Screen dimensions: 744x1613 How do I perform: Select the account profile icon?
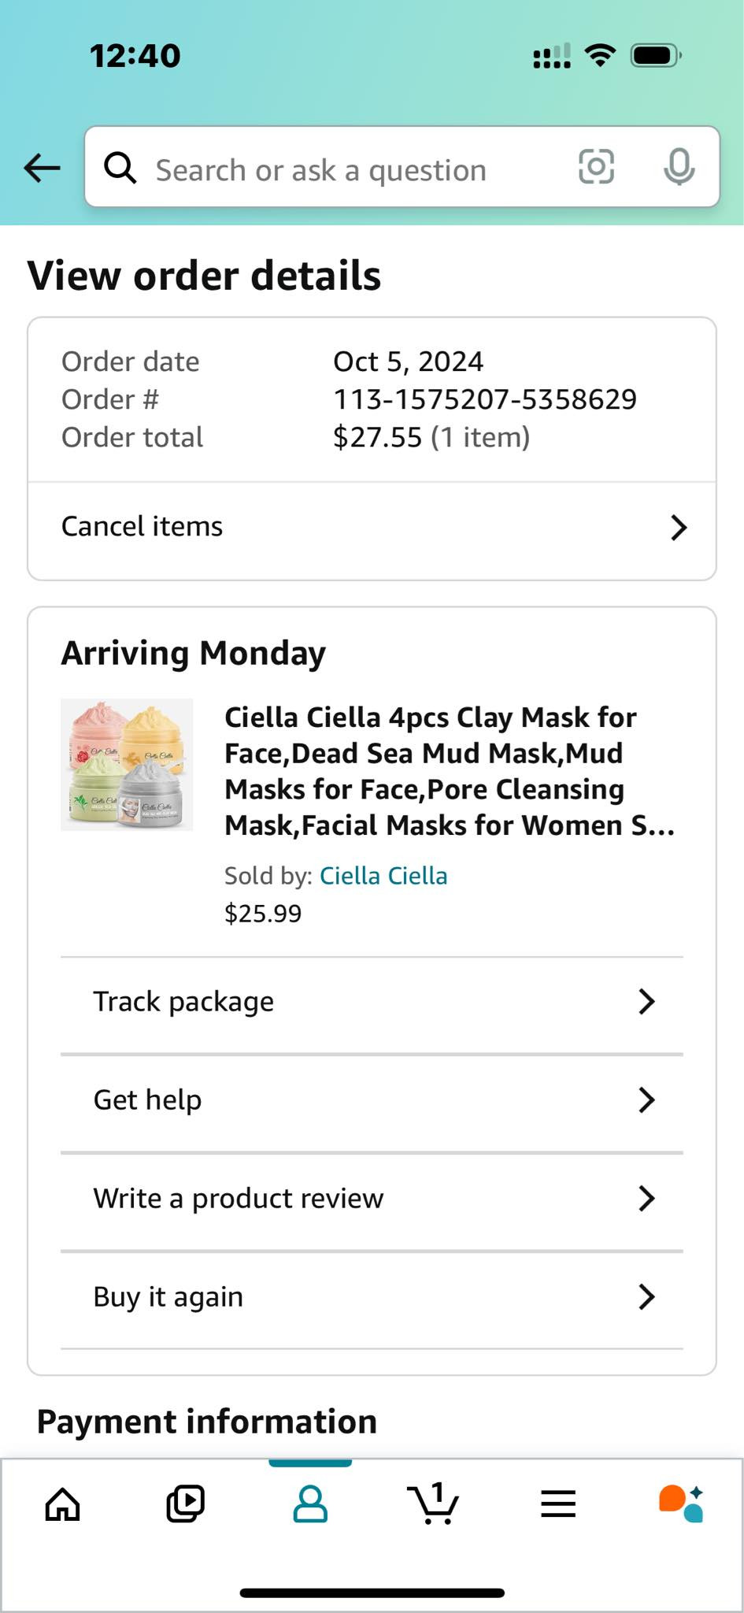tap(310, 1504)
